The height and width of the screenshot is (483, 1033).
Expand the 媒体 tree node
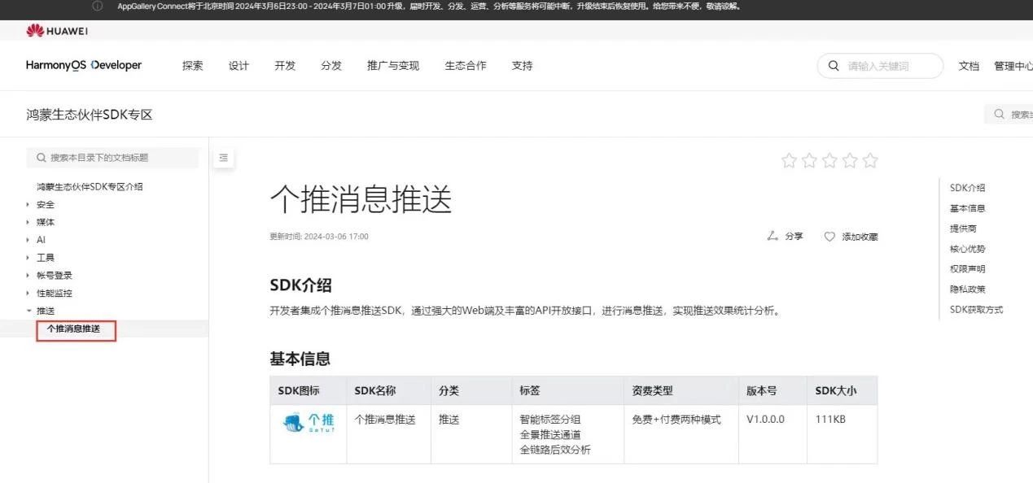tap(28, 222)
